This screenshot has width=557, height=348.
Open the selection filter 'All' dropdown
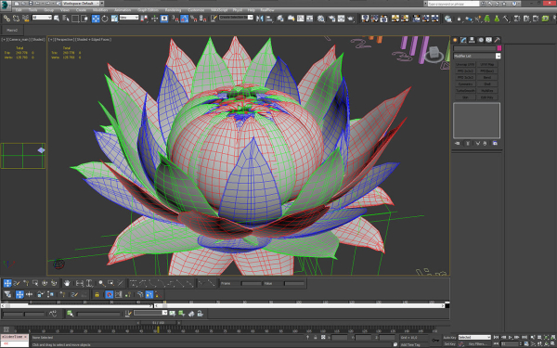pyautogui.click(x=42, y=18)
